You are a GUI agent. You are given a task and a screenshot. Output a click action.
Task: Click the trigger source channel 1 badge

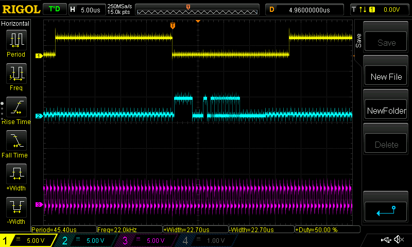tap(372, 10)
